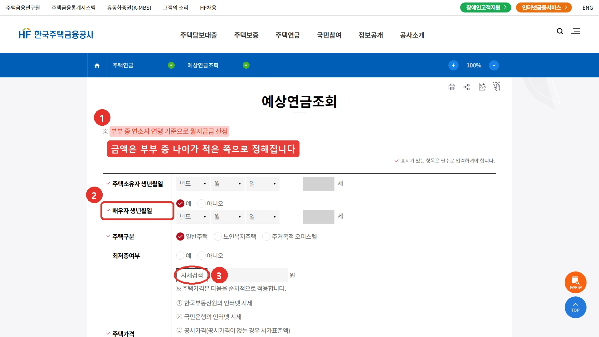Image resolution: width=599 pixels, height=337 pixels.
Task: Open 공사소개 main menu
Action: point(412,35)
